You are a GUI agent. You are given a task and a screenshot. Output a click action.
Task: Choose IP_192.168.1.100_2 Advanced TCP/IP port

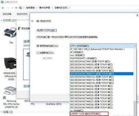coord(102,49)
